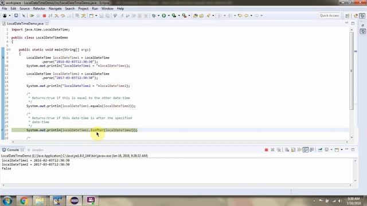Open the Edit menu
Viewport: 367px width, 206px height.
click(x=13, y=9)
